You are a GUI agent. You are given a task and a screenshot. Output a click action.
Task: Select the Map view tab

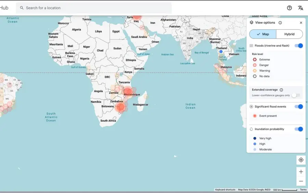pos(262,34)
